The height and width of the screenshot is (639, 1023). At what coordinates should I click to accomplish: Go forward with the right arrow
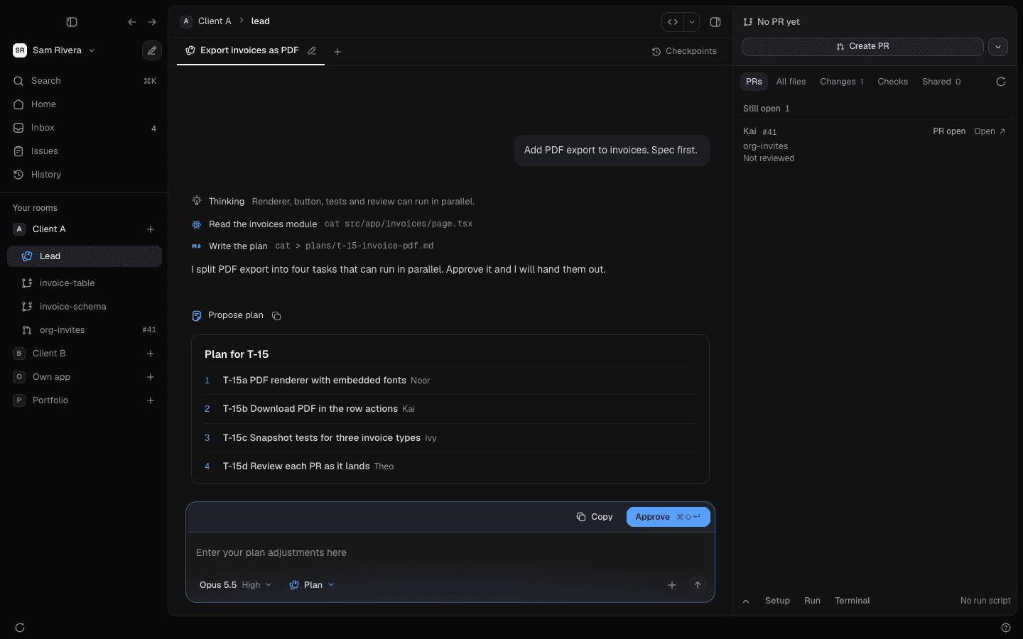[152, 22]
